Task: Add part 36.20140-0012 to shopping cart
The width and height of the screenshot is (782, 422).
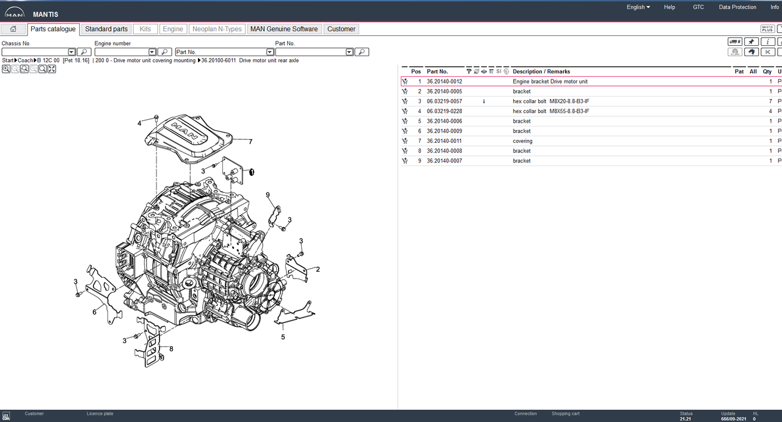Action: 405,81
